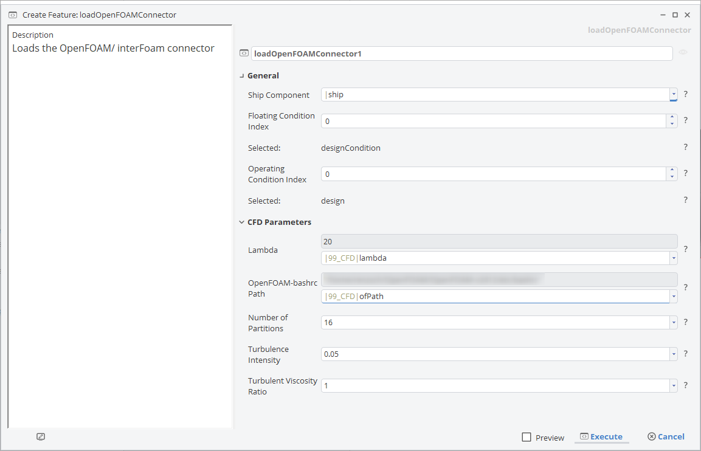
Task: Click the Operating Condition Index value field
Action: click(x=494, y=174)
